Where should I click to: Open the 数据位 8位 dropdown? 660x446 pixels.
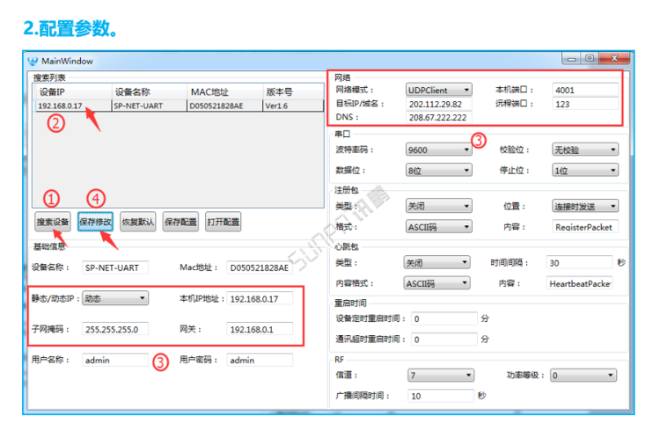click(x=438, y=170)
